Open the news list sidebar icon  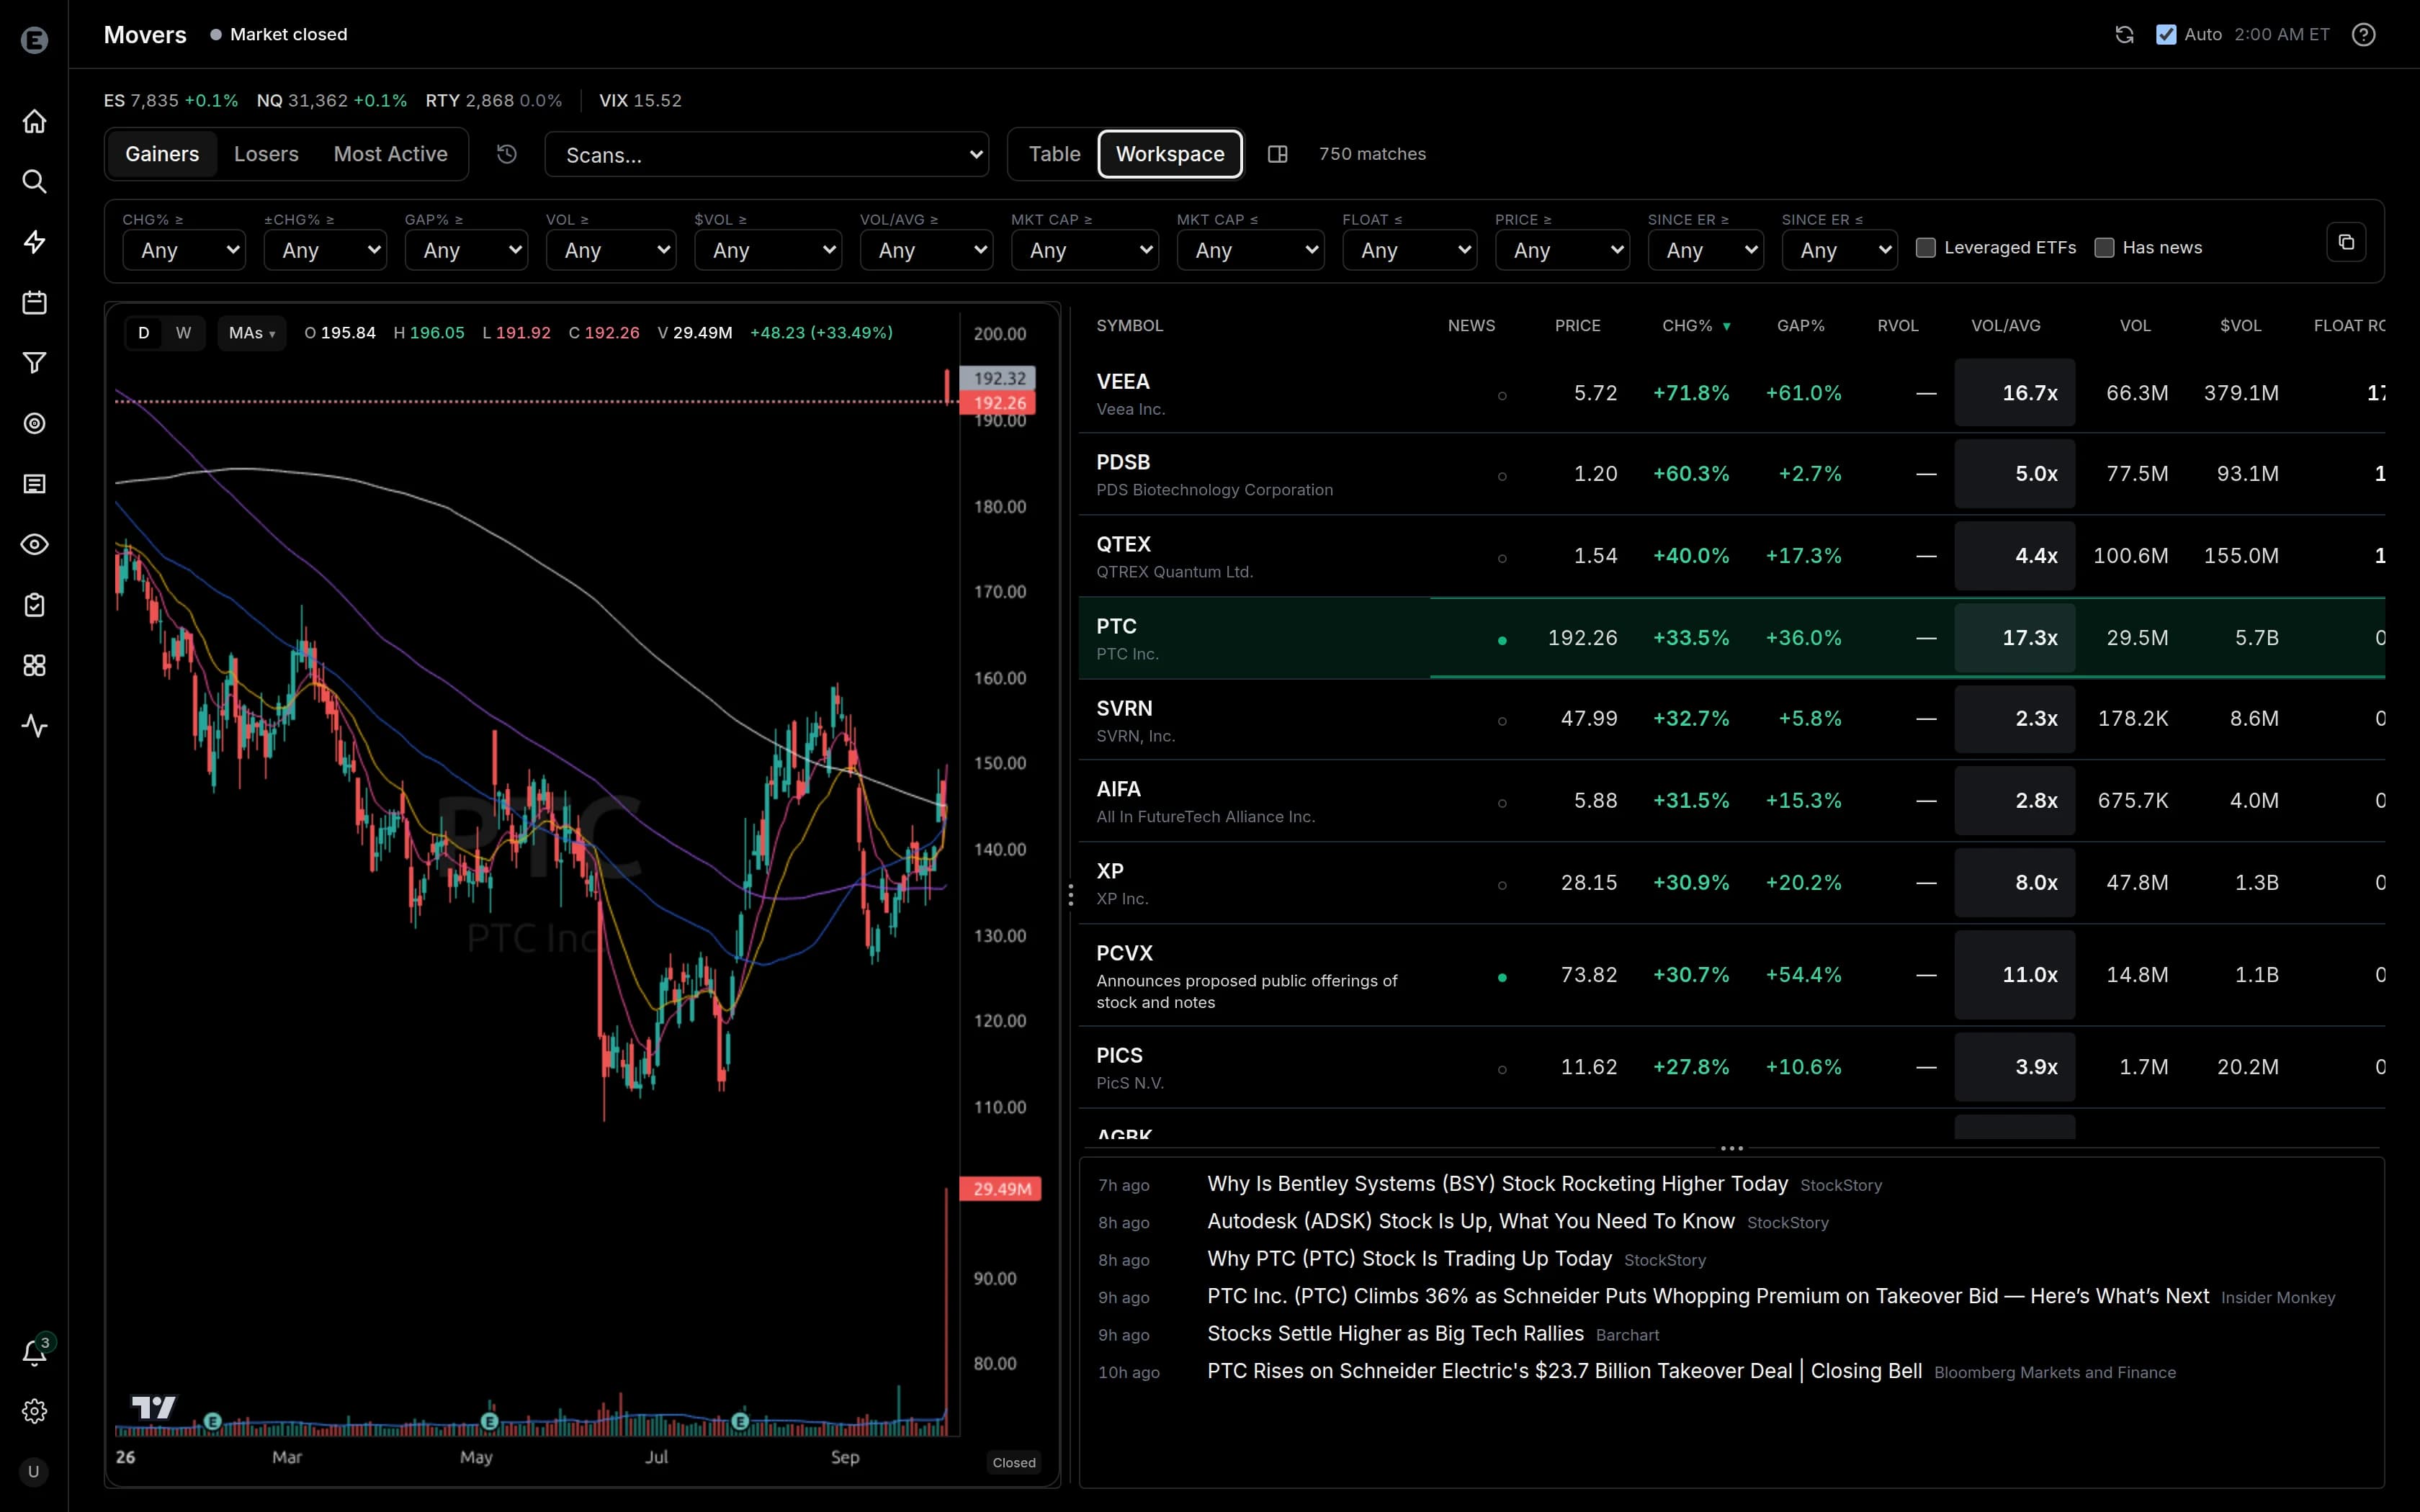click(34, 484)
